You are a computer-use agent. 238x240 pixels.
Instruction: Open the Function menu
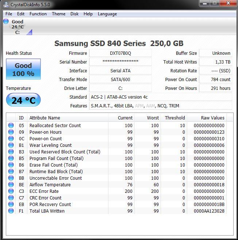(38, 14)
